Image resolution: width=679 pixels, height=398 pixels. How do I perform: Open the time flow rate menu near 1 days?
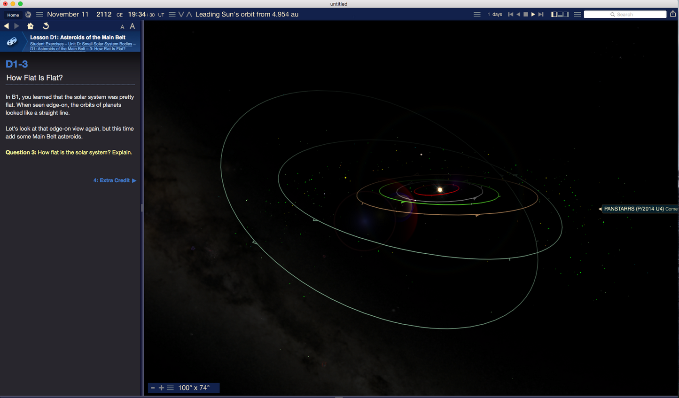(x=477, y=15)
